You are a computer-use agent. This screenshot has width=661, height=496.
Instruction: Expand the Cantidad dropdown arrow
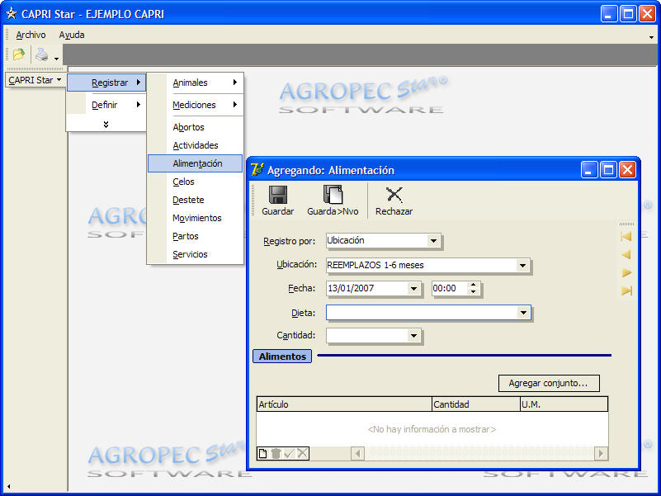pyautogui.click(x=413, y=336)
